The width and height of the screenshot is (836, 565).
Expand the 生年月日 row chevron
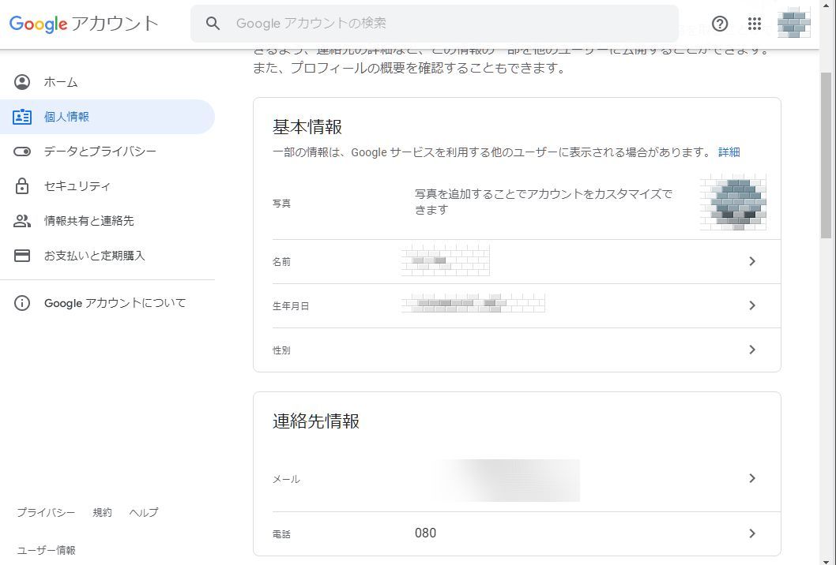pos(751,305)
